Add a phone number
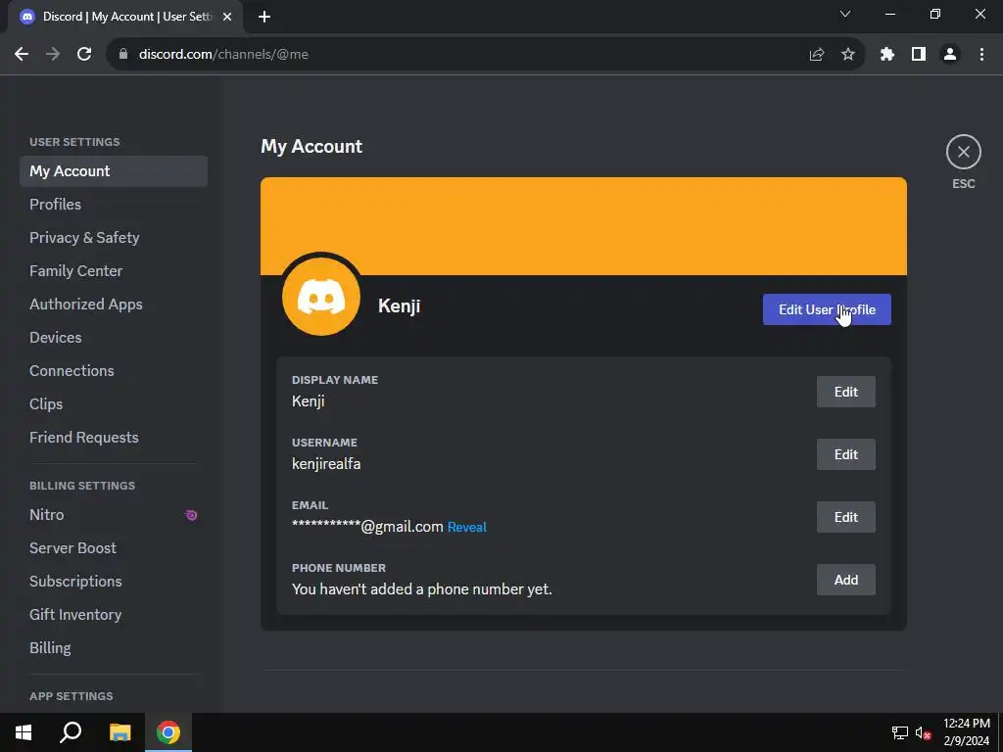 coord(845,580)
